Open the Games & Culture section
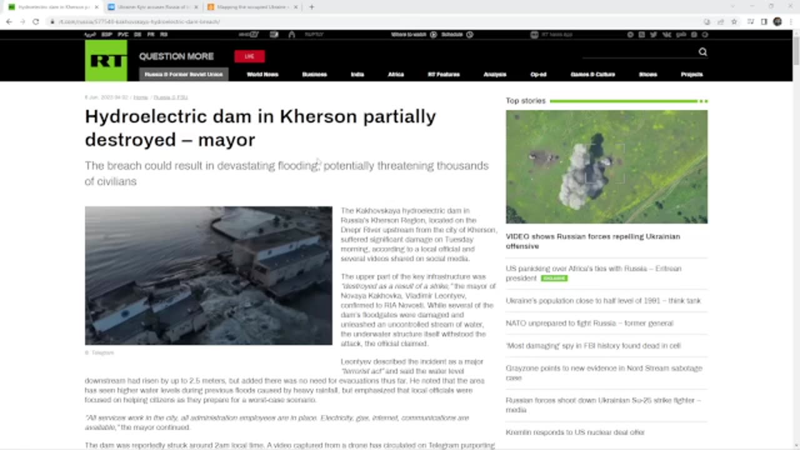Image resolution: width=800 pixels, height=450 pixels. click(592, 74)
